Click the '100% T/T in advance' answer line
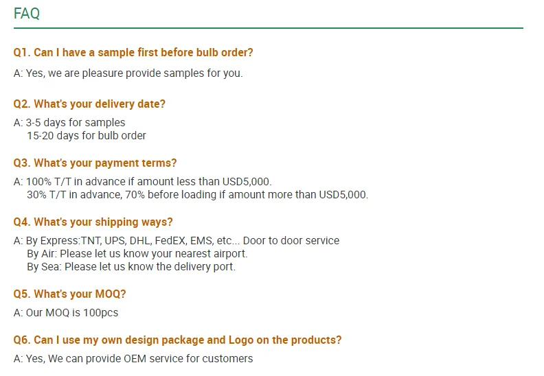Screen dimensions: 544x376 (148, 182)
